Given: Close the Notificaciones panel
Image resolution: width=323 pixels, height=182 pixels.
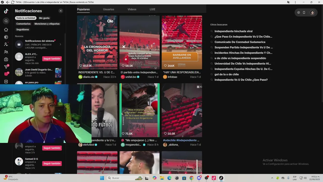Looking at the screenshot, I should pyautogui.click(x=61, y=11).
